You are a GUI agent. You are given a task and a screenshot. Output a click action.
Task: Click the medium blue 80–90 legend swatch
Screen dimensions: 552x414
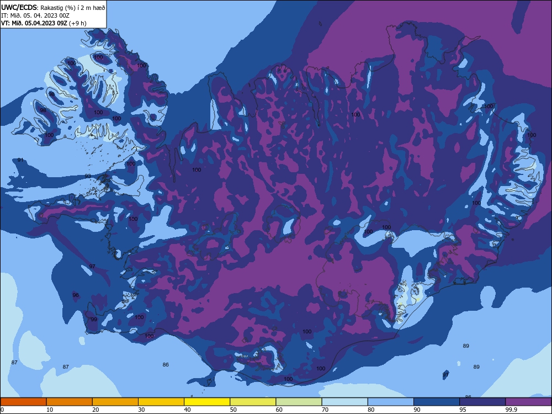tap(391, 402)
